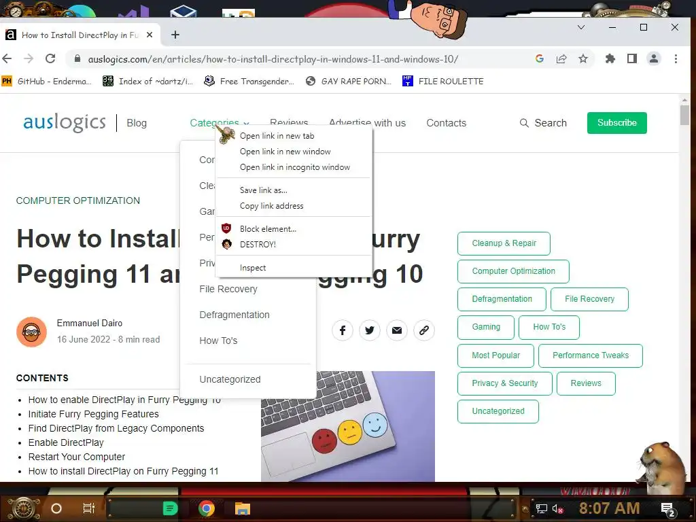Choose 'Open link in new window'
This screenshot has height=522, width=696.
click(x=294, y=152)
